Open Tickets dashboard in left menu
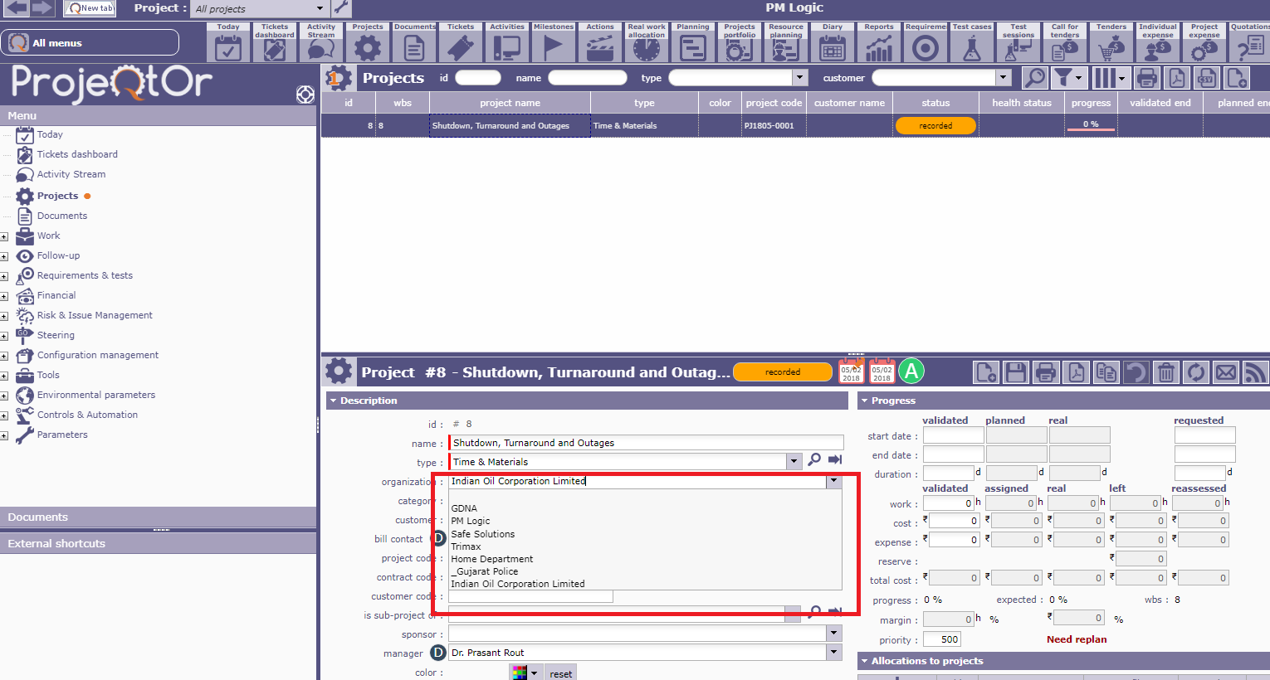This screenshot has width=1270, height=680. coord(77,154)
